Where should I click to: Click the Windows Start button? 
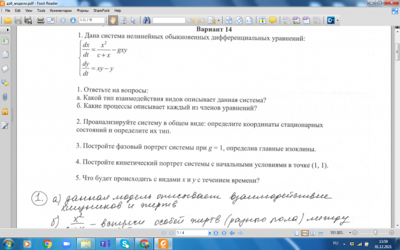pos(8,244)
